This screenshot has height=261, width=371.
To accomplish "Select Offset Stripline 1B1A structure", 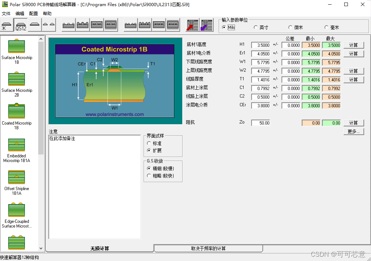I will pyautogui.click(x=17, y=183).
